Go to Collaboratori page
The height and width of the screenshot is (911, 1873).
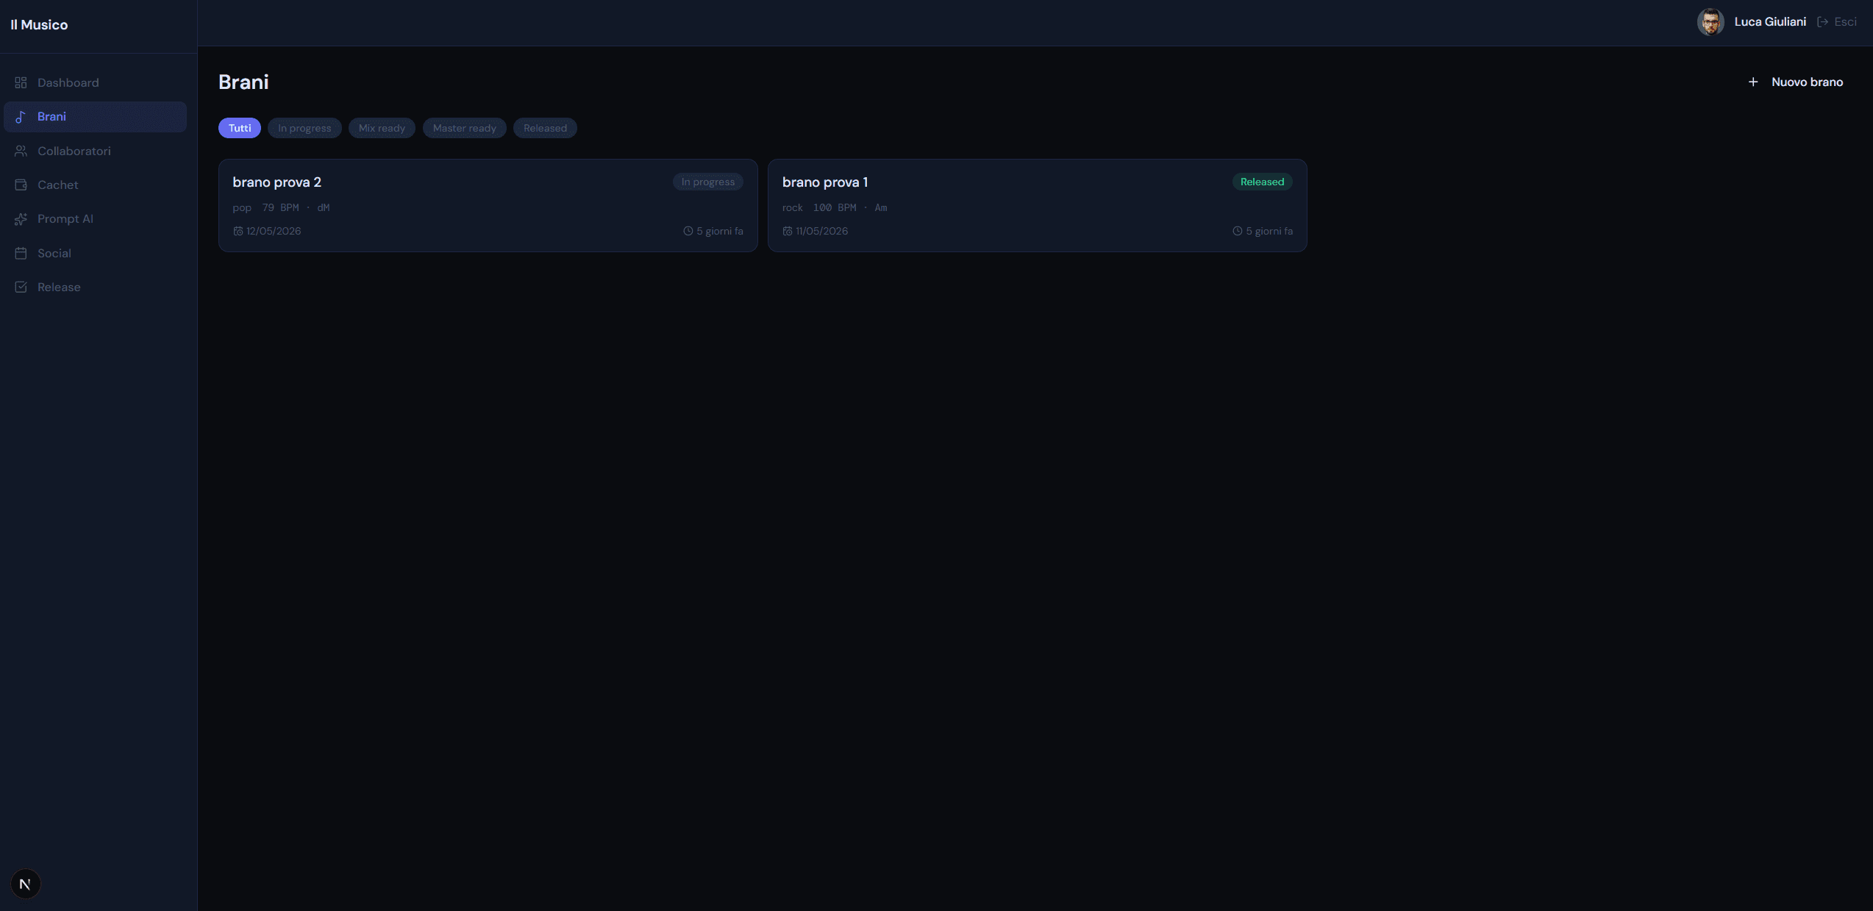[x=95, y=151]
